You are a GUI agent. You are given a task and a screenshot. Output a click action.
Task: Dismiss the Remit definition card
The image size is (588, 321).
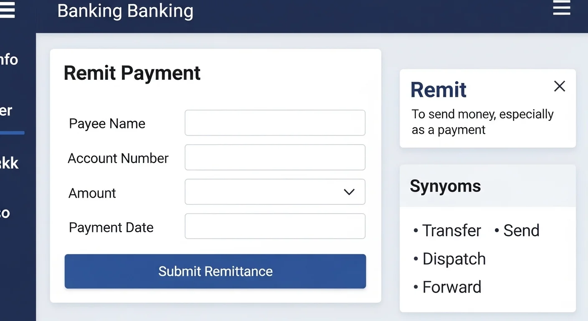point(559,86)
